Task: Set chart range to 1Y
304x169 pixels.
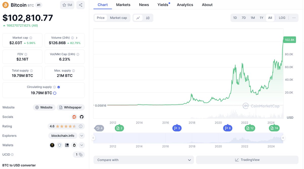Action: [261, 18]
